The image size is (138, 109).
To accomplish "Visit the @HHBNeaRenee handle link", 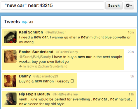I will coord(65,94).
